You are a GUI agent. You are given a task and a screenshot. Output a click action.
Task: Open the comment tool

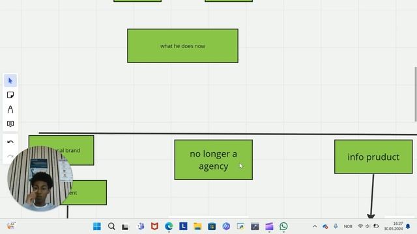(10, 124)
